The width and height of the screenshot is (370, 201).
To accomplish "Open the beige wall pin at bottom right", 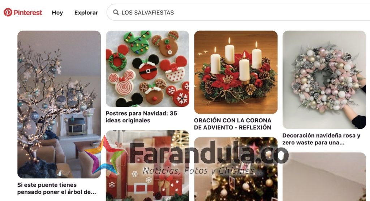I will pos(324,177).
